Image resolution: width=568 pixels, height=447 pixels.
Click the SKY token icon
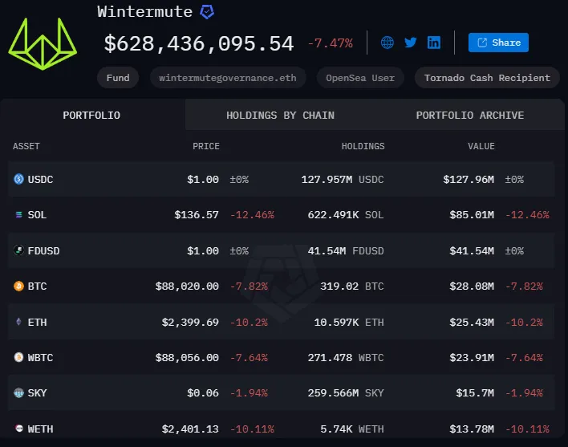pyautogui.click(x=19, y=393)
